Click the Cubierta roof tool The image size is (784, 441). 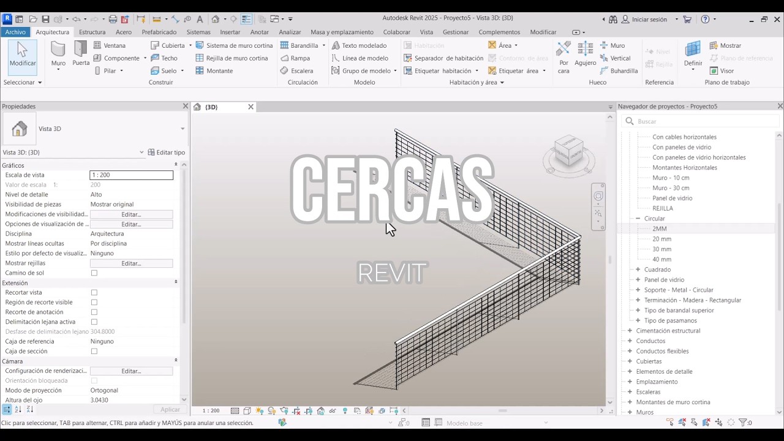(168, 45)
